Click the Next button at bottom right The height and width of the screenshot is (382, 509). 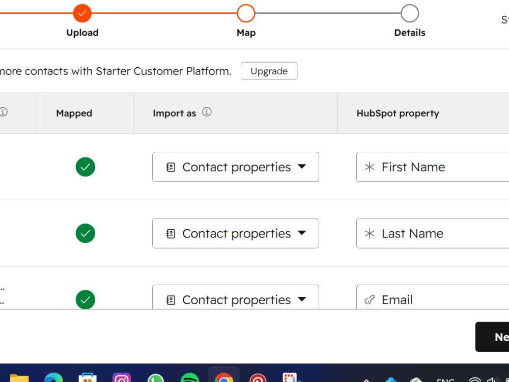(x=492, y=337)
